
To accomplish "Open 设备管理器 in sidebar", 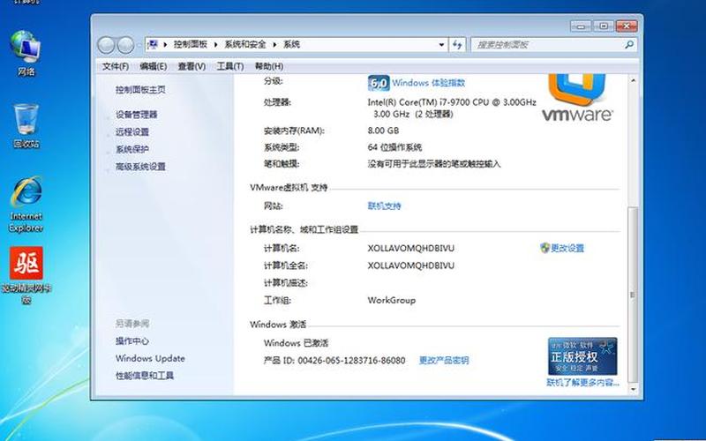I will click(x=137, y=115).
